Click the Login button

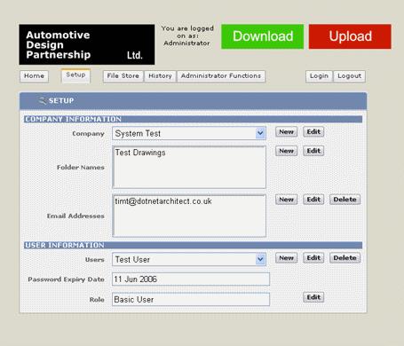pyautogui.click(x=319, y=76)
